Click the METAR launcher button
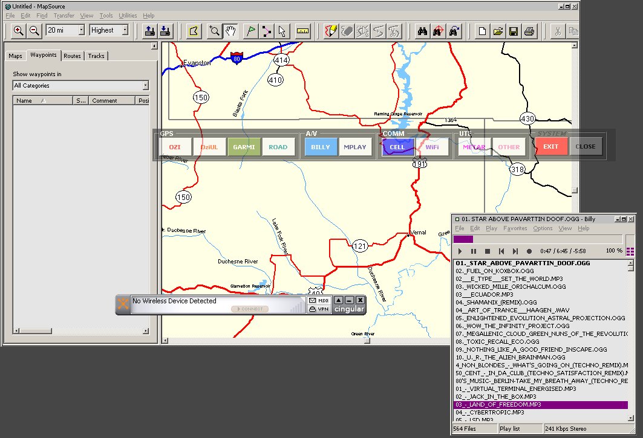This screenshot has width=643, height=438. [x=474, y=147]
